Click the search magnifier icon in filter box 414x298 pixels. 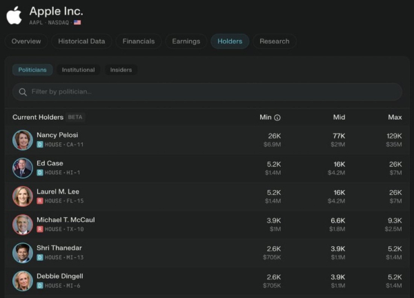coord(23,92)
